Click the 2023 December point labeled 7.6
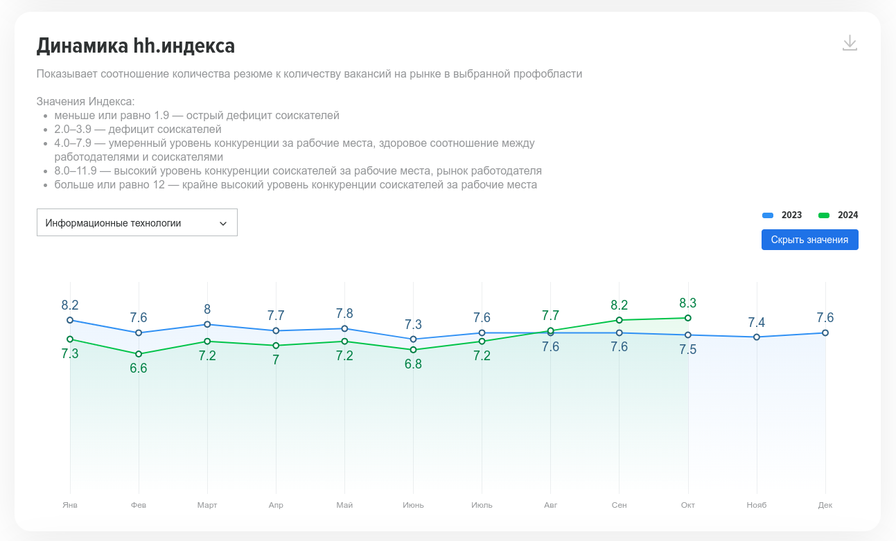This screenshot has height=541, width=896. pos(825,332)
